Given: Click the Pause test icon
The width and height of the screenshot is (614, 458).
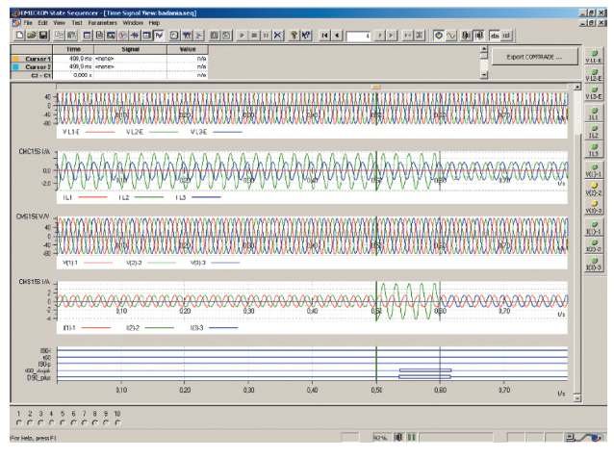Looking at the screenshot, I should (x=266, y=36).
